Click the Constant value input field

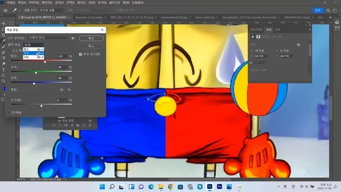[x=62, y=100]
